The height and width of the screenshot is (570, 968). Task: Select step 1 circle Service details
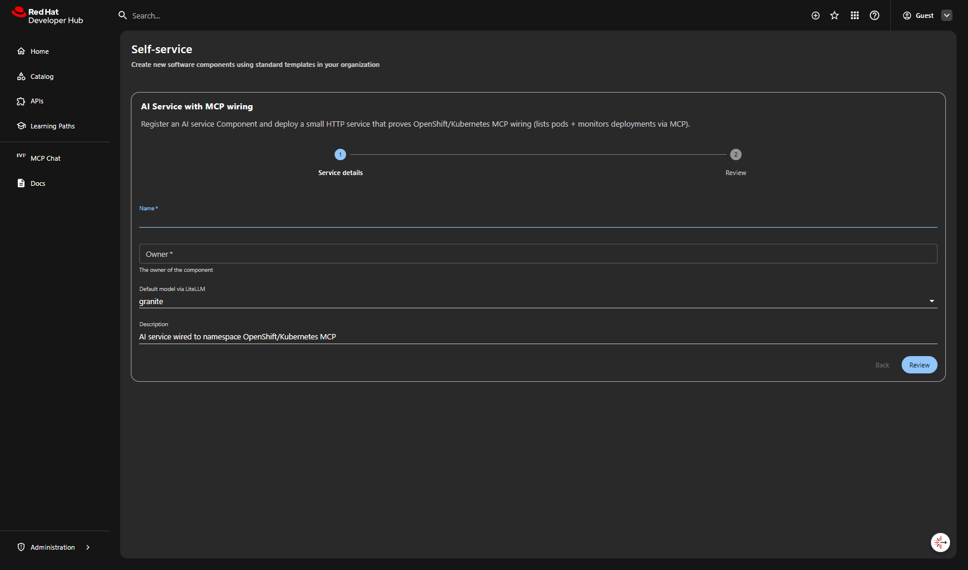pyautogui.click(x=341, y=155)
